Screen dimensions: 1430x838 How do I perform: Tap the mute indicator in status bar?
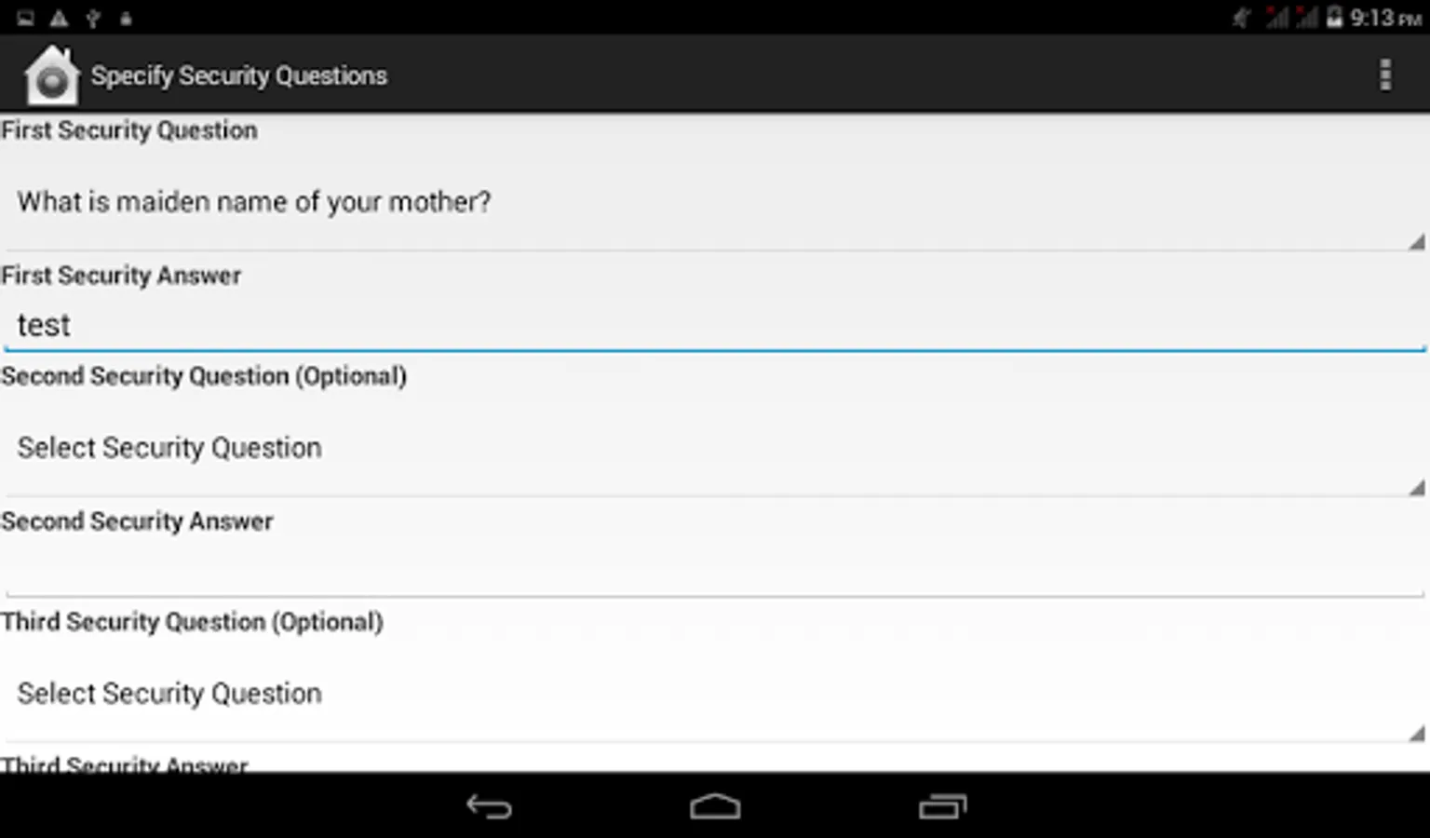[1241, 18]
